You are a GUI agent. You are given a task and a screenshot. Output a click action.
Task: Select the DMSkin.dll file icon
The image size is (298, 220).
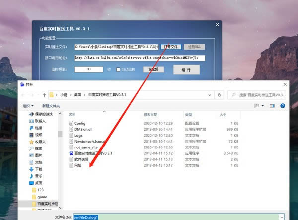71,129
